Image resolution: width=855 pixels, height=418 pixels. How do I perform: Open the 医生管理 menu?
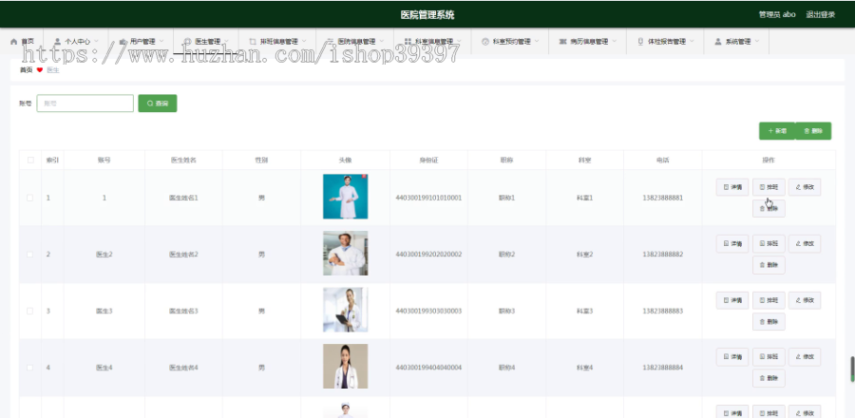pyautogui.click(x=206, y=42)
